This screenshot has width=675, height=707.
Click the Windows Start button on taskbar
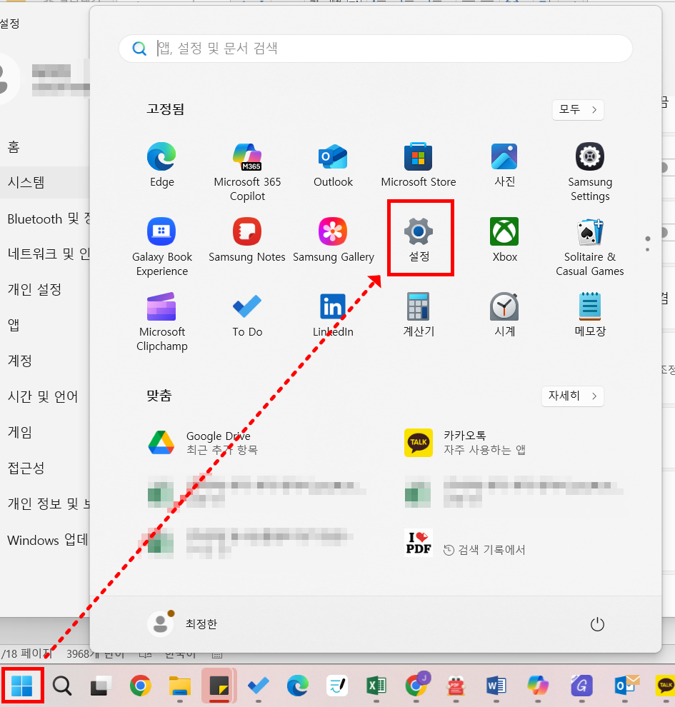pyautogui.click(x=22, y=686)
